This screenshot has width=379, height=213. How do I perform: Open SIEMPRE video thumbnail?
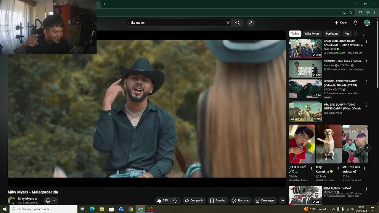click(305, 68)
